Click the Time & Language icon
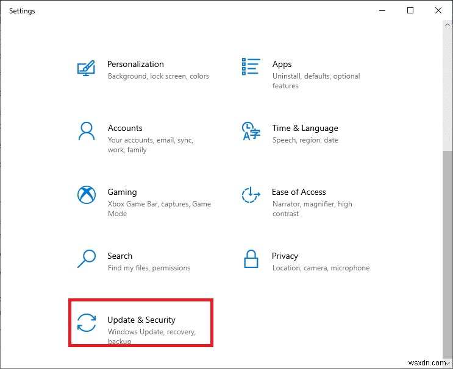The width and height of the screenshot is (453, 369). 251,131
